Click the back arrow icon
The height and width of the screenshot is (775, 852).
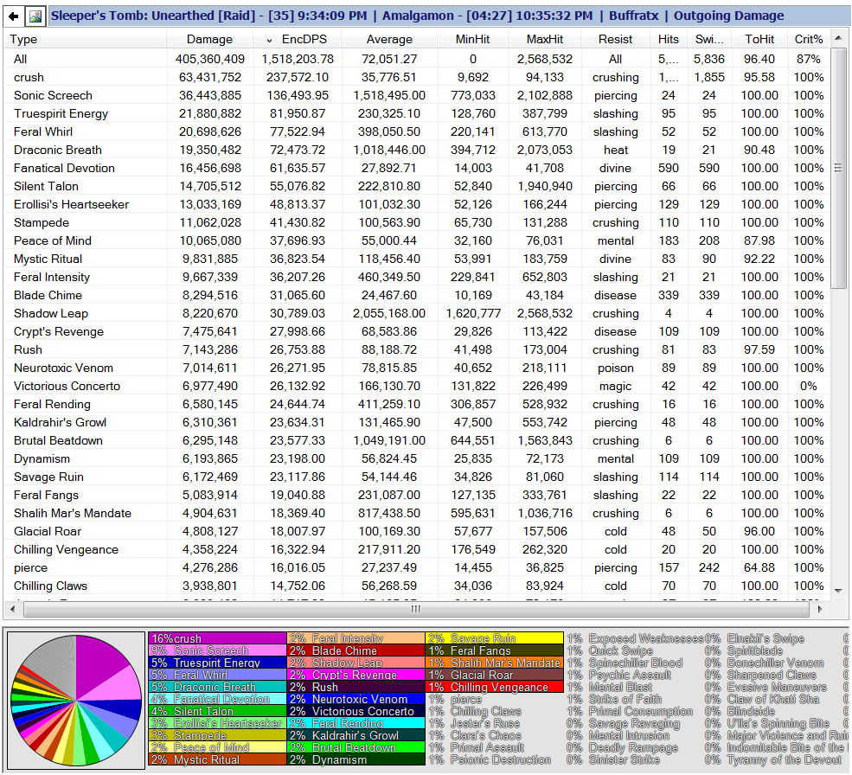[x=14, y=16]
